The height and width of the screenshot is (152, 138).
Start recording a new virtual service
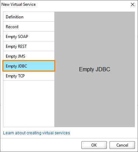tap(29, 26)
